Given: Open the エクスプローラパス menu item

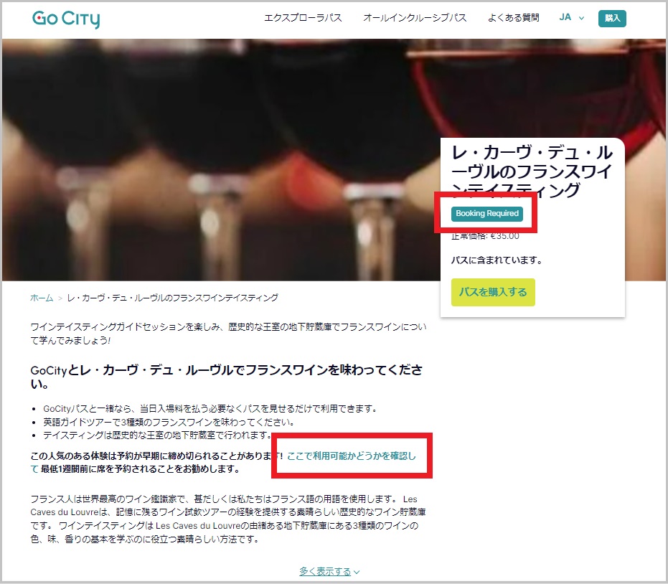Looking at the screenshot, I should (303, 18).
